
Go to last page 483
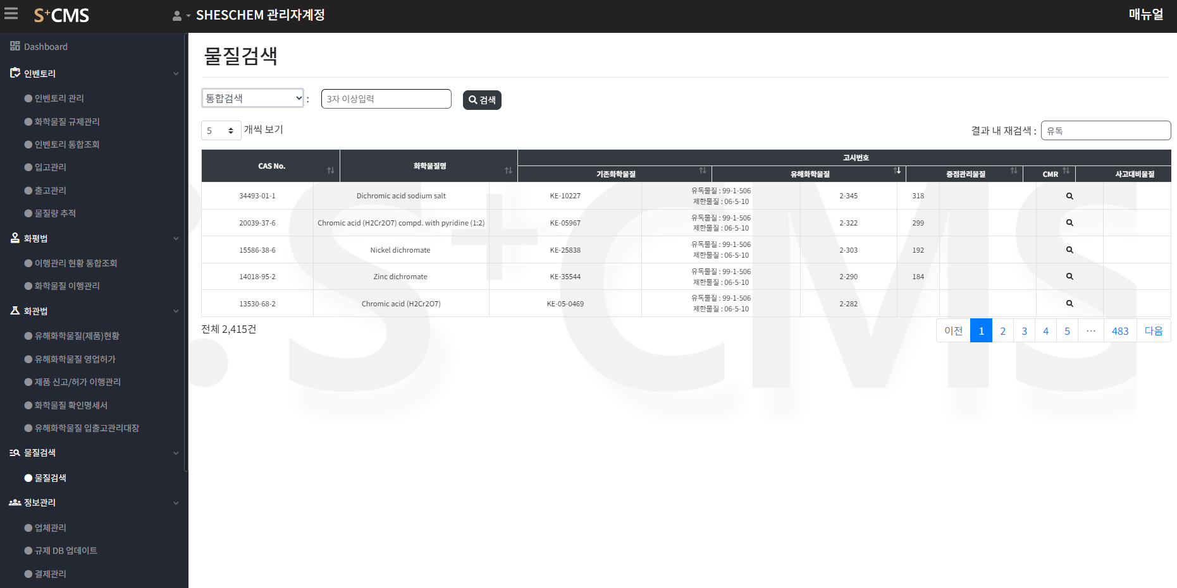1119,331
